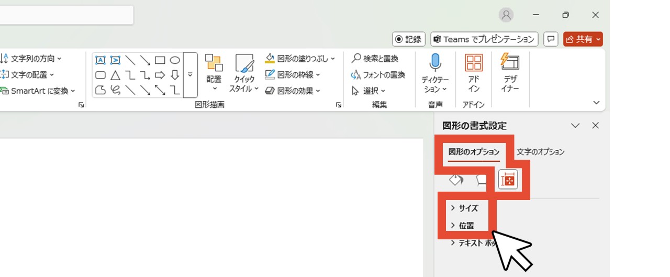Open 文字列の方向 dropdown
Viewport: 670px width, 277px height.
coord(31,58)
